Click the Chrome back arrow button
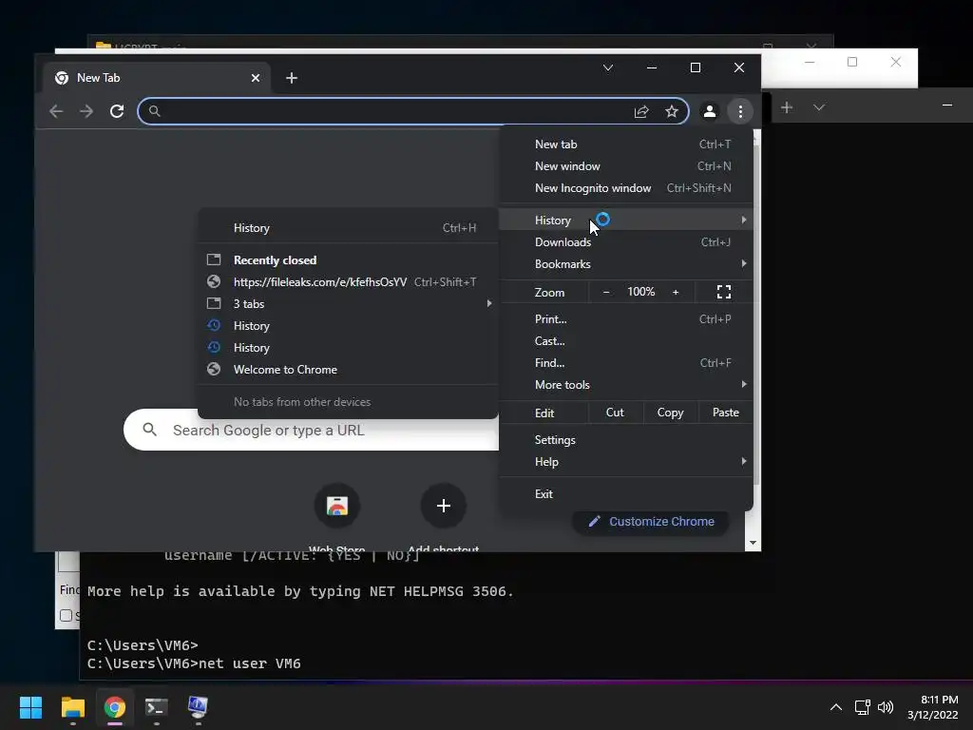 56,111
